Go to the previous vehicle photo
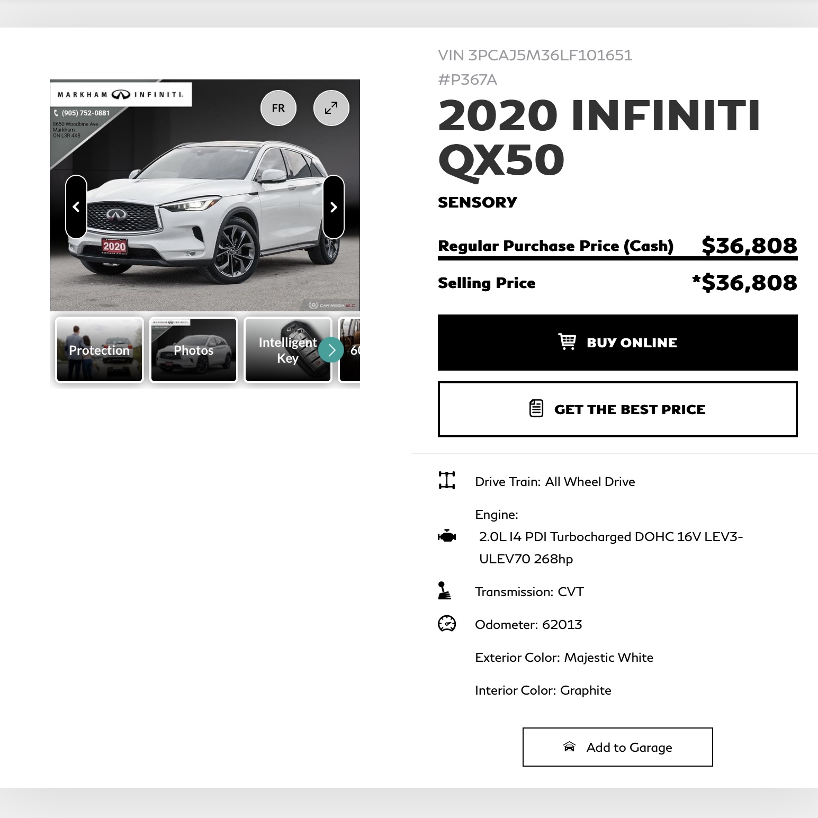Image resolution: width=818 pixels, height=818 pixels. pyautogui.click(x=76, y=206)
